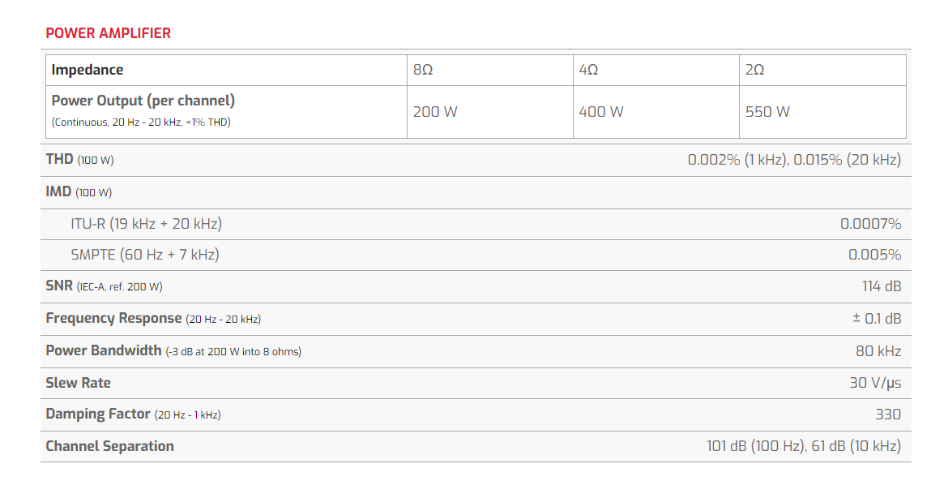Image resolution: width=944 pixels, height=481 pixels.
Task: Click the 400 W power output cell
Action: tap(601, 112)
